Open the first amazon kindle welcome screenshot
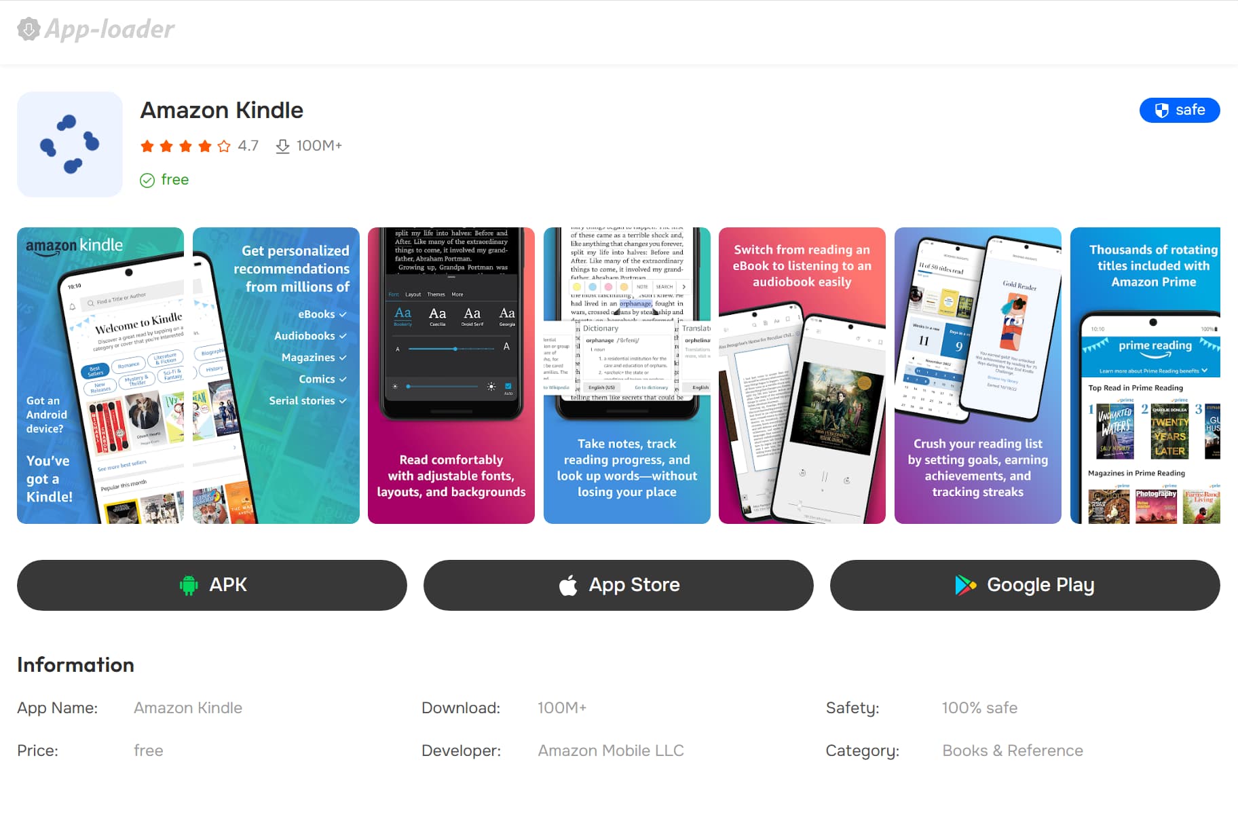 100,375
